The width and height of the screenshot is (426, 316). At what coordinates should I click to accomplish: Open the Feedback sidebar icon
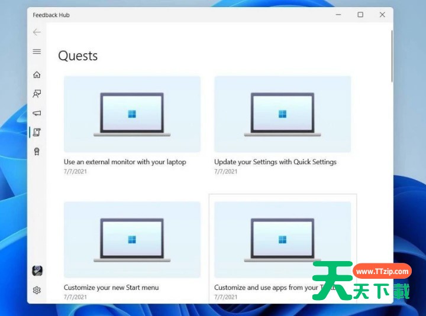(x=37, y=94)
